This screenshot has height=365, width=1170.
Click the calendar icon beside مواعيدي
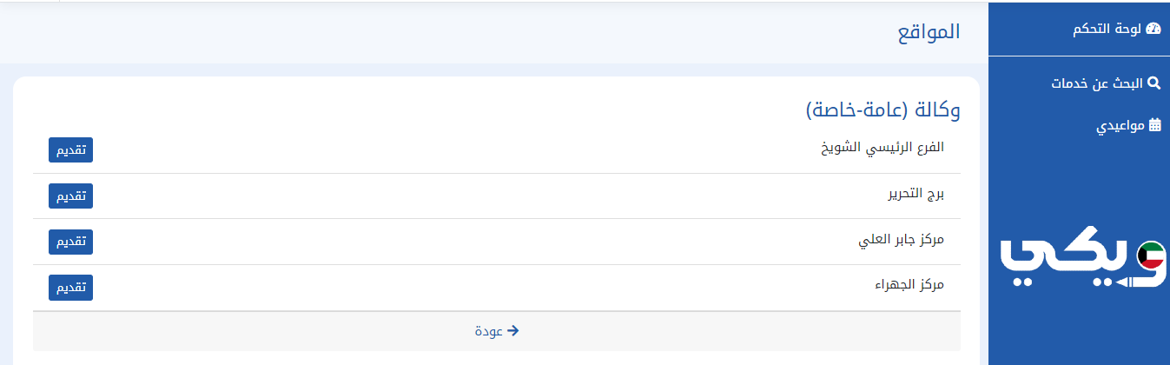(1154, 125)
